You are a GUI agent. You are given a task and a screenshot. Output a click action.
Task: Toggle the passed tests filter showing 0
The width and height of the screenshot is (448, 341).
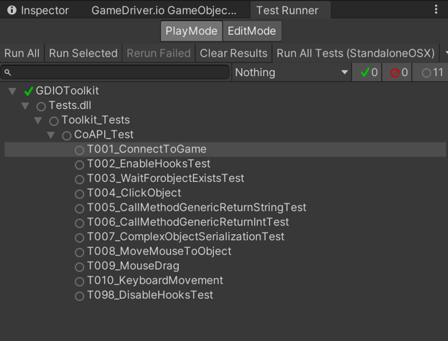click(x=369, y=72)
